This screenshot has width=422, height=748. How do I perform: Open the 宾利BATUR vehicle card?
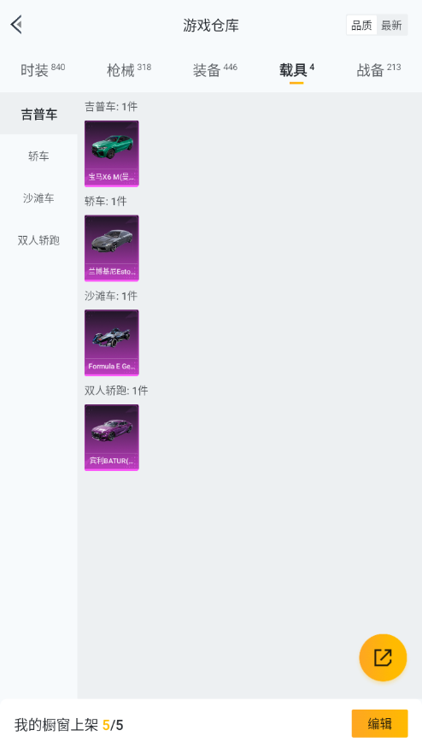(x=112, y=438)
